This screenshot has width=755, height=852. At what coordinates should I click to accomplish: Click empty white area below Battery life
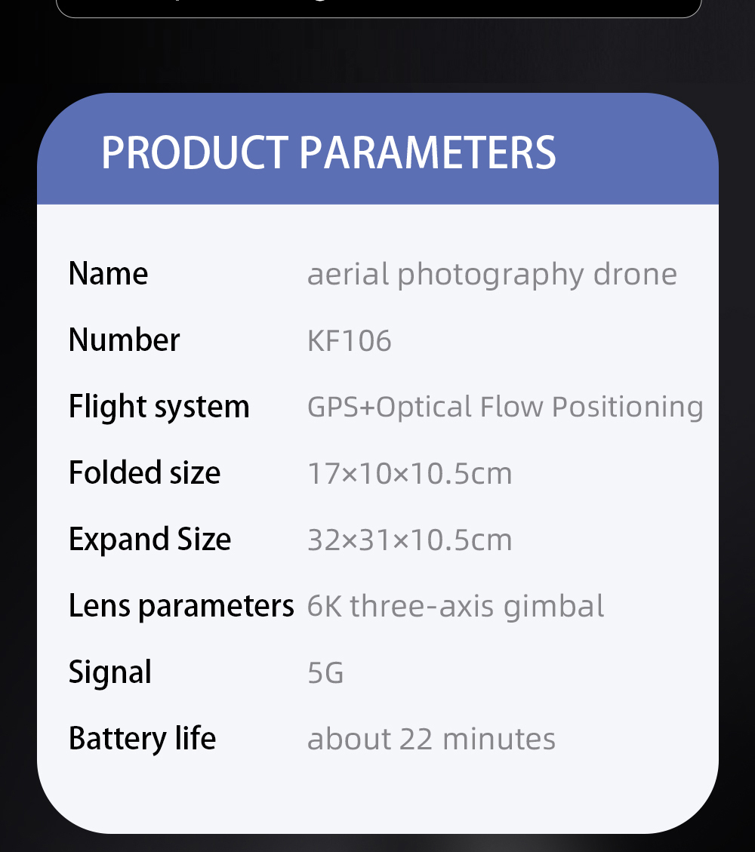tap(377, 792)
